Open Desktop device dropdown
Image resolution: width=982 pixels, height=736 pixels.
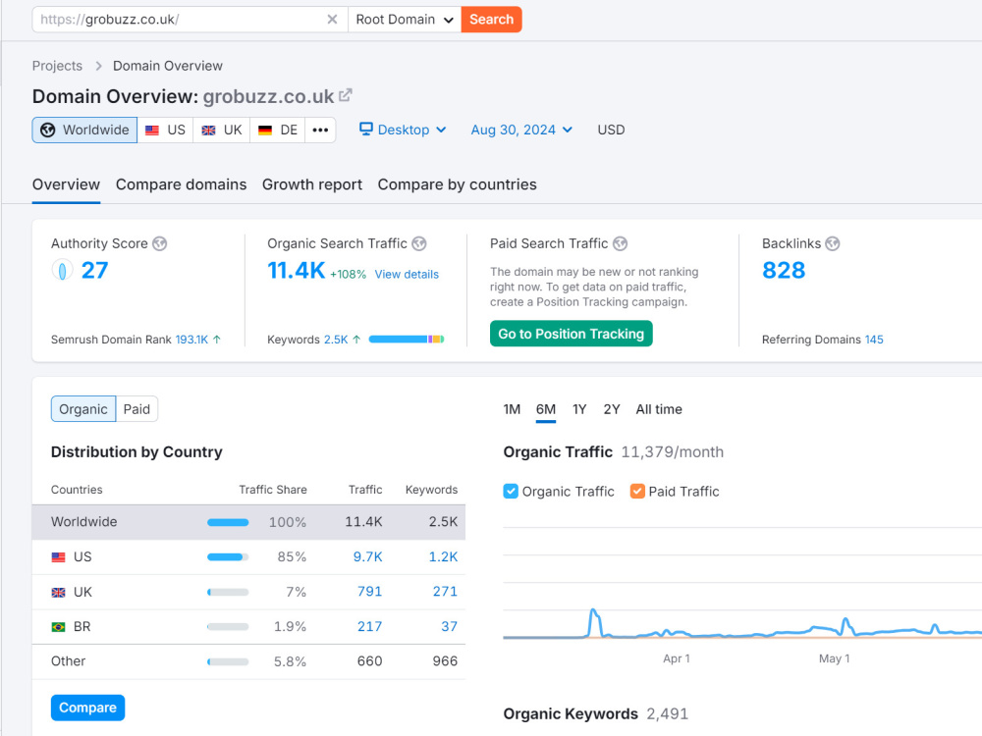403,130
